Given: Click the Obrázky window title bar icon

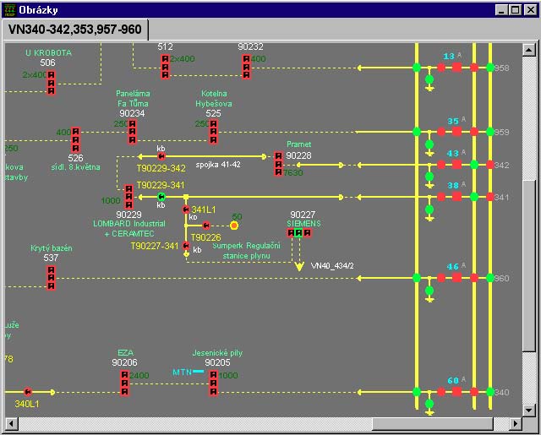Looking at the screenshot, I should coord(9,9).
